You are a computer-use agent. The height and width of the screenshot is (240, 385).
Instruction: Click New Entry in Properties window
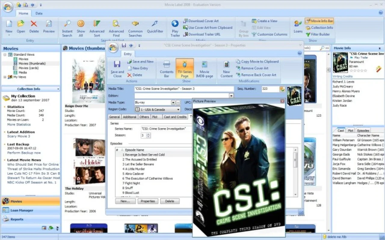137,68
